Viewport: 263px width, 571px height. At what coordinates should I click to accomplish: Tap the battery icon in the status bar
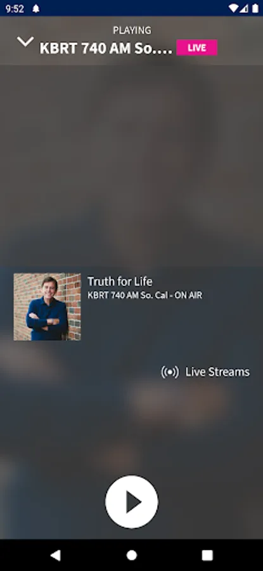tap(255, 8)
